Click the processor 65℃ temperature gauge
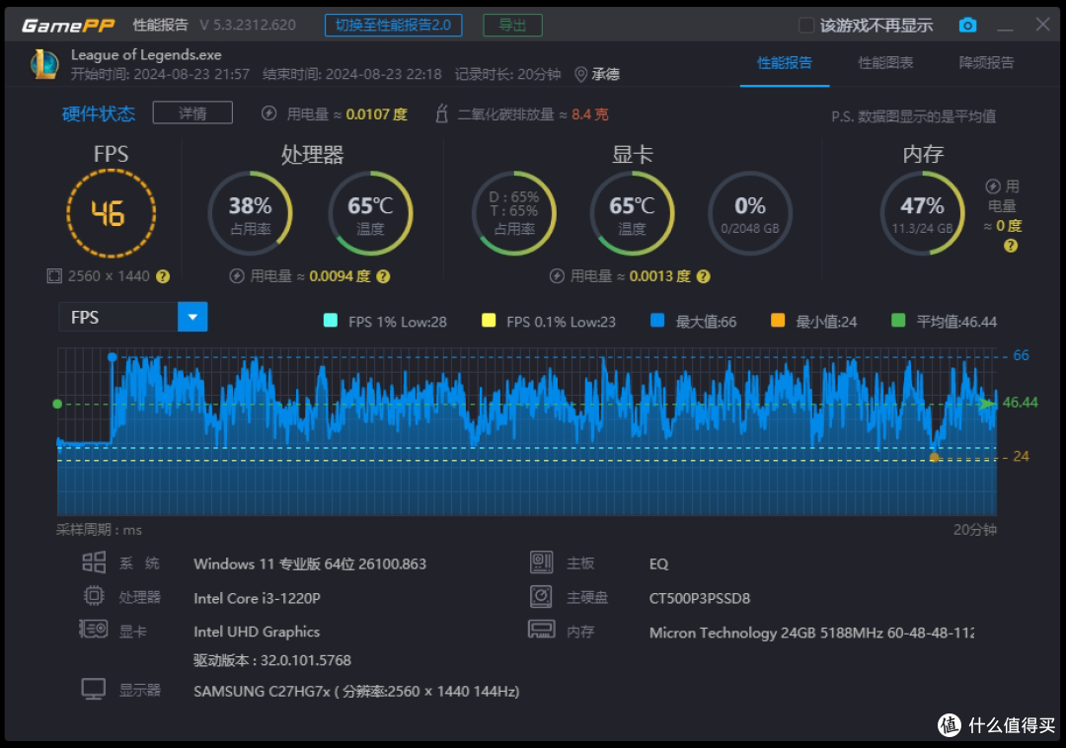The image size is (1066, 748). 370,213
